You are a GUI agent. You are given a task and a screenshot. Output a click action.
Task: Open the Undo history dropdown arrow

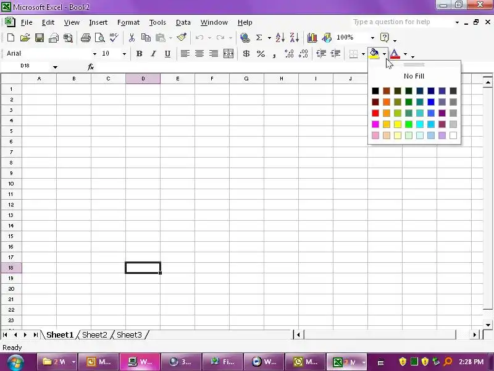[209, 38]
